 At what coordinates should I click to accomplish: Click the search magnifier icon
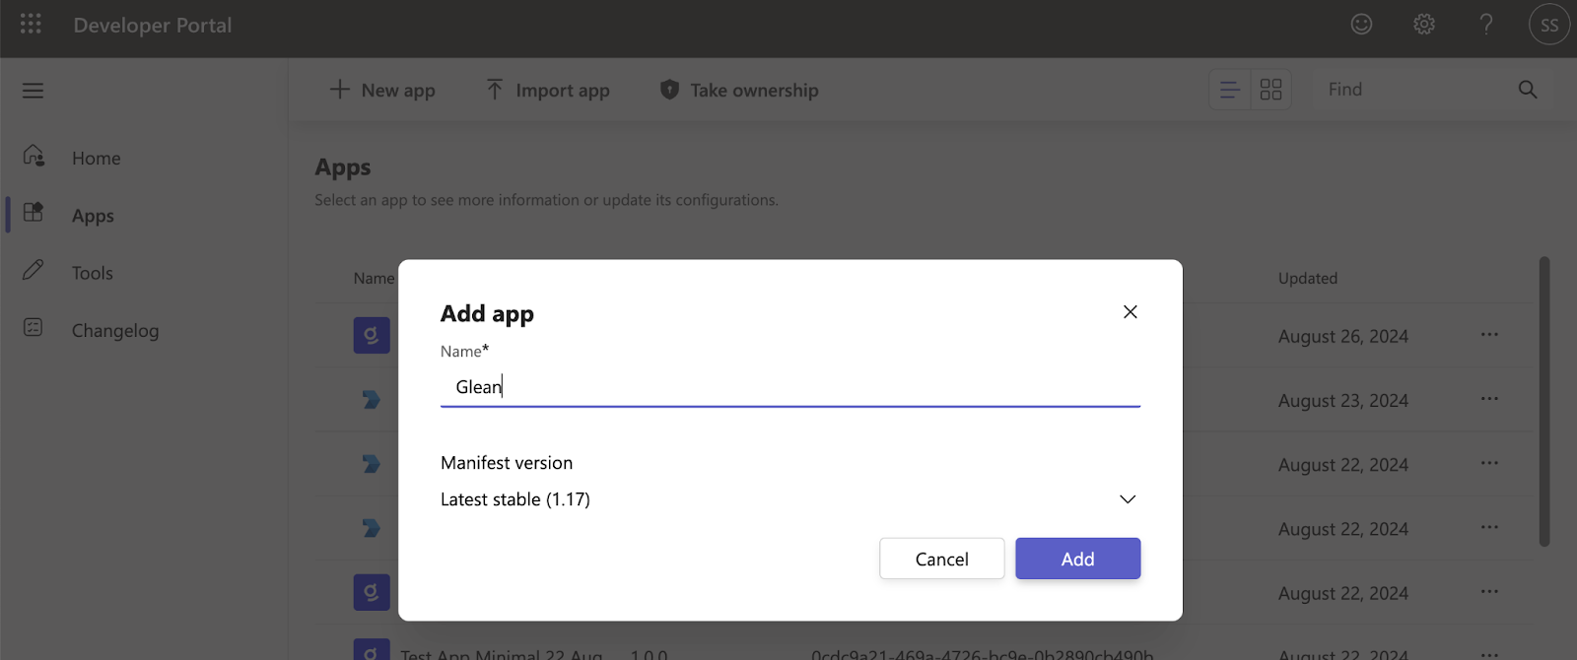pyautogui.click(x=1528, y=90)
